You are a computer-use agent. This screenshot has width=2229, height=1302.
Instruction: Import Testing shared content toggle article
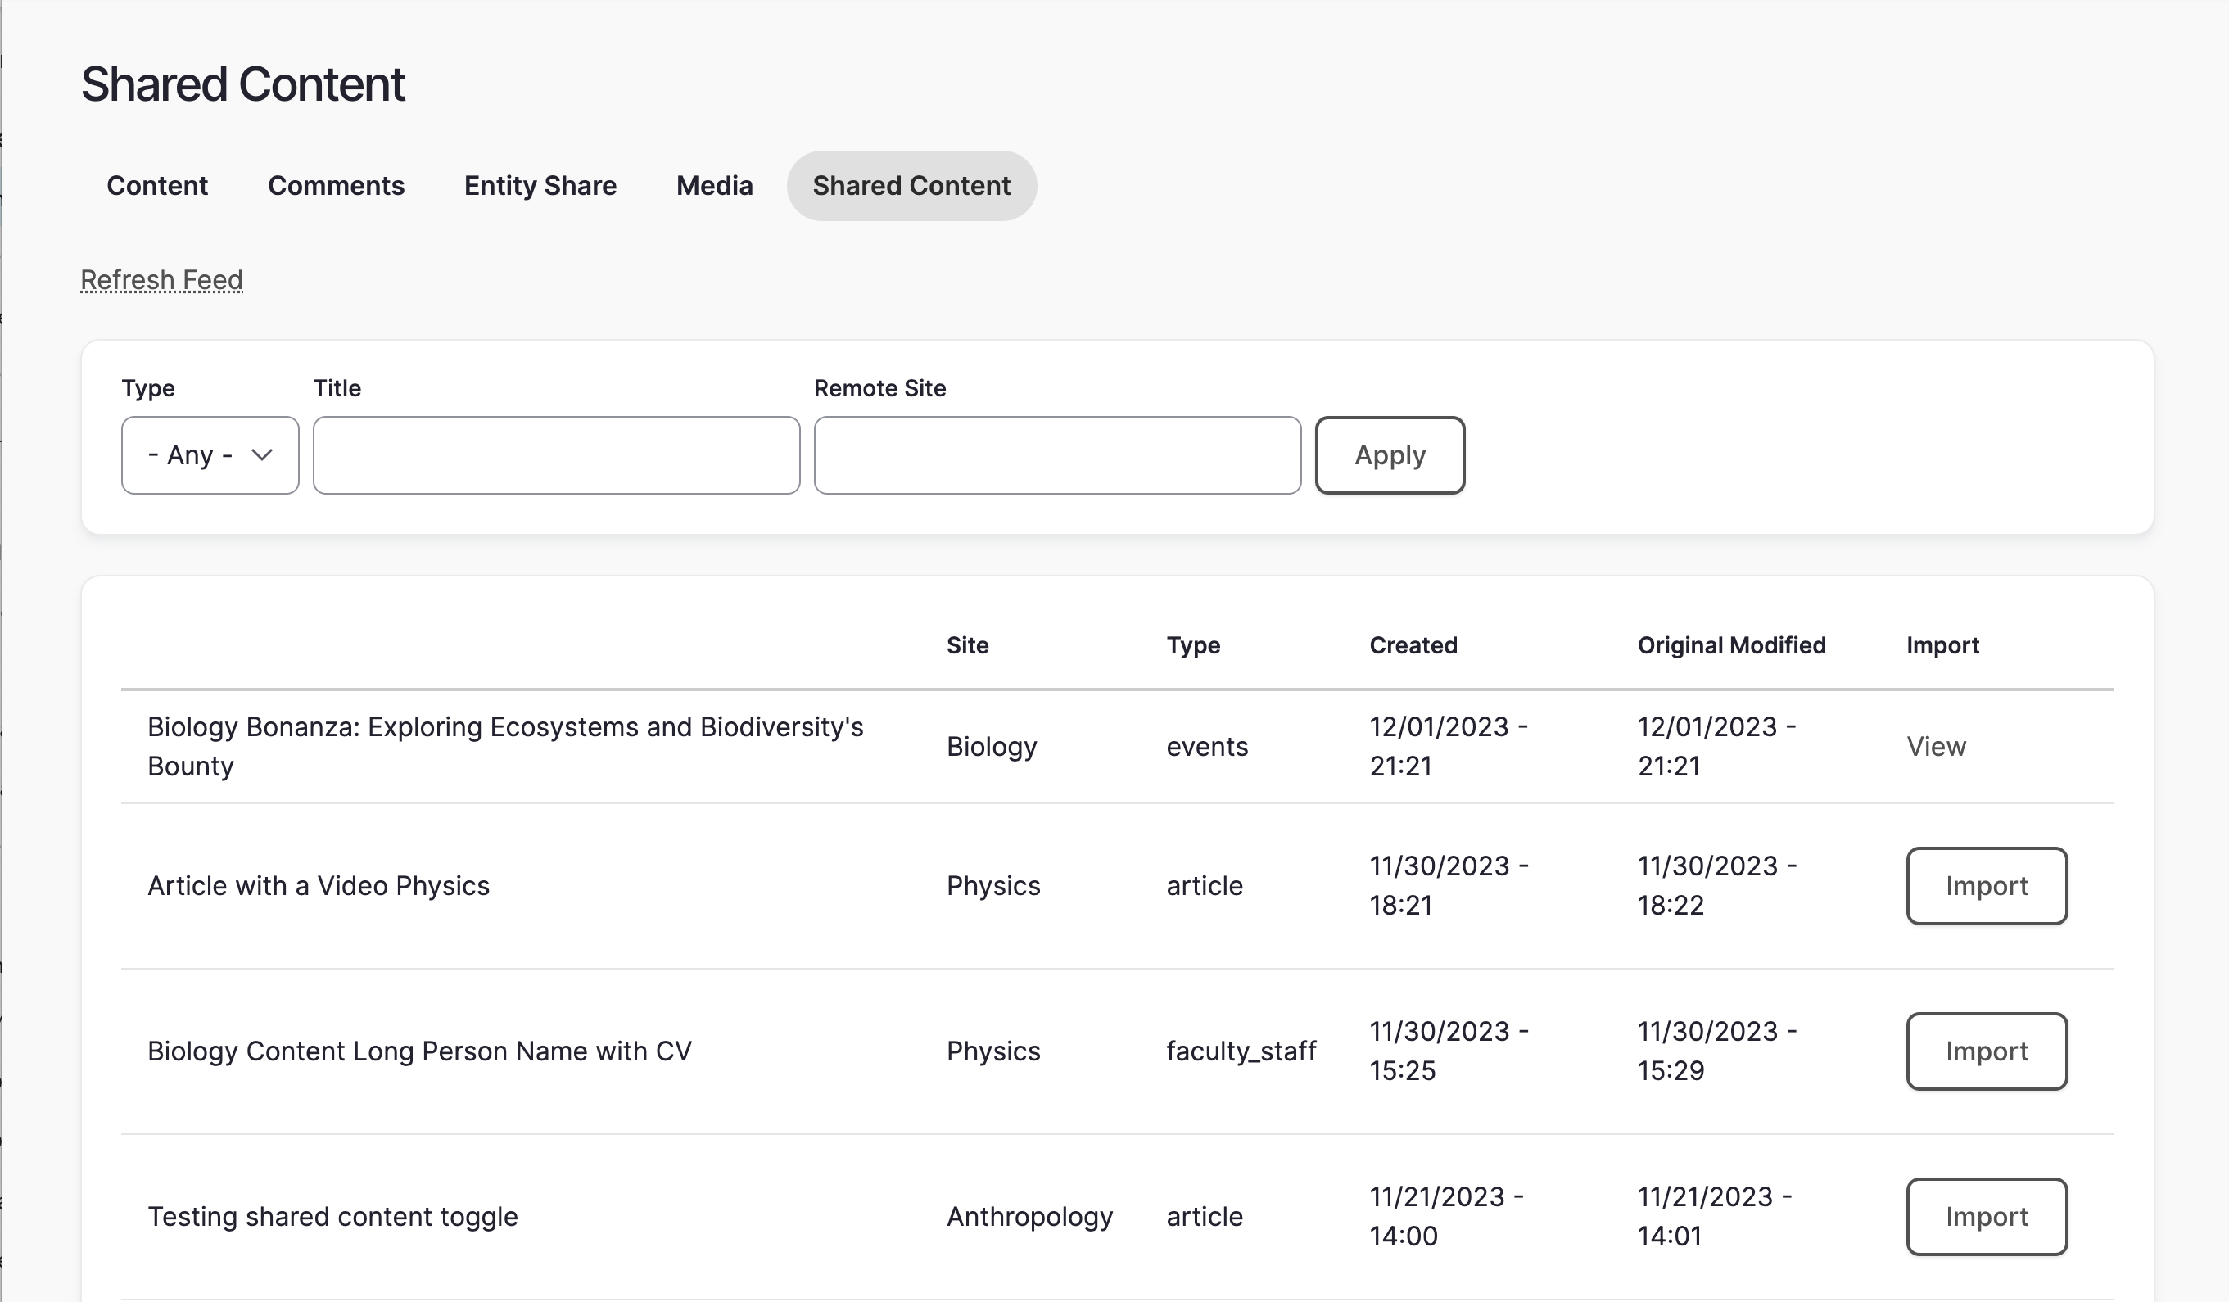coord(1987,1217)
